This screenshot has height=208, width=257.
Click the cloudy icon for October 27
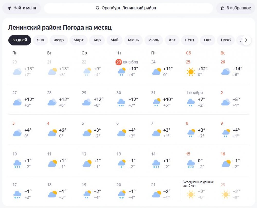click(x=17, y=102)
